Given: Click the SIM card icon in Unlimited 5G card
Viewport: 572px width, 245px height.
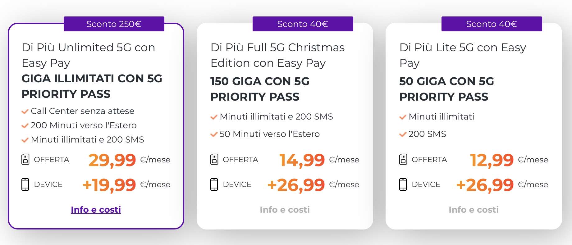Looking at the screenshot, I should coord(25,159).
